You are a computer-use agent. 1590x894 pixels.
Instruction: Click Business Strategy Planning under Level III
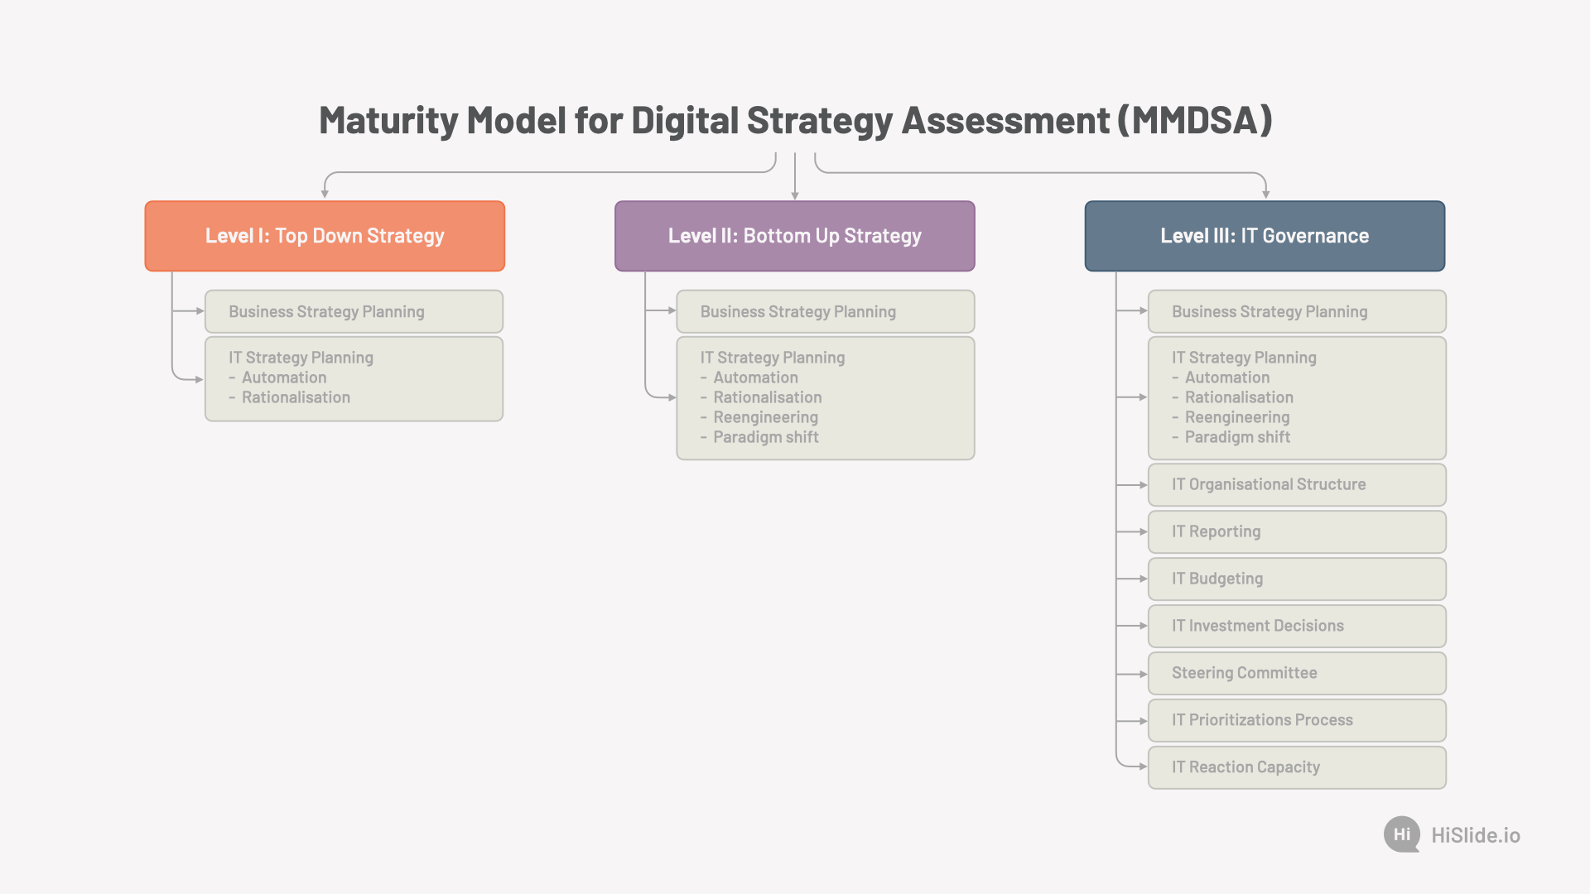coord(1297,311)
